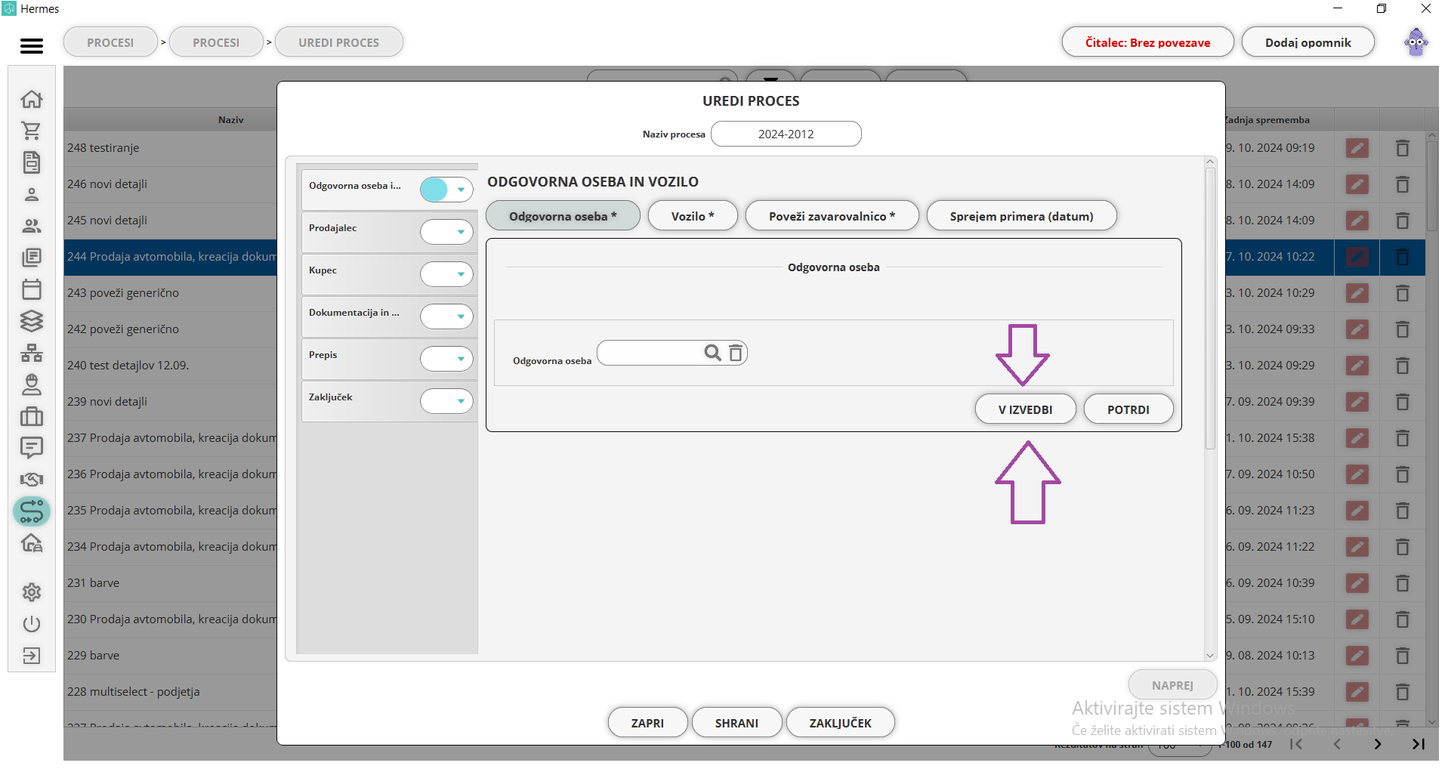This screenshot has height=772, width=1448.
Task: Open the chat message sidebar icon
Action: 32,448
